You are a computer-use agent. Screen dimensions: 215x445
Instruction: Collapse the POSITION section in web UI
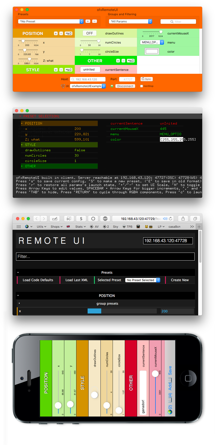coord(18,296)
